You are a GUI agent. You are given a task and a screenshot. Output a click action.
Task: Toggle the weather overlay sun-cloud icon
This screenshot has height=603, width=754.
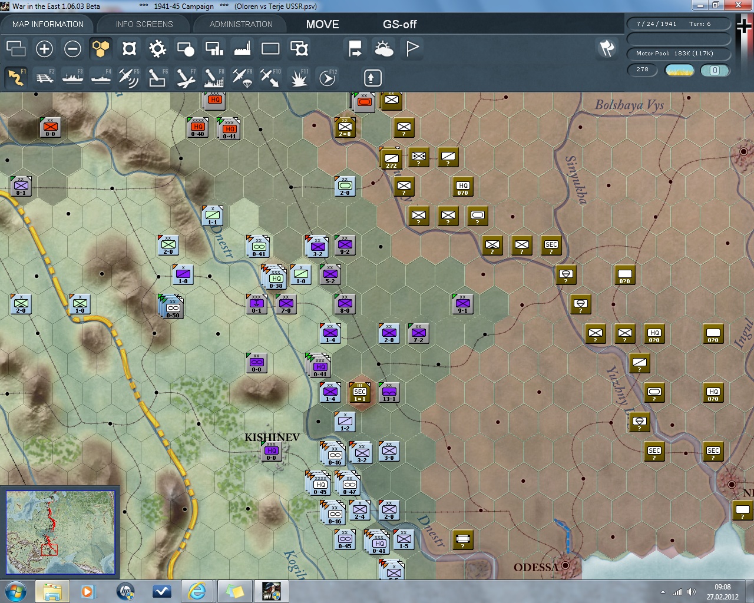(383, 48)
